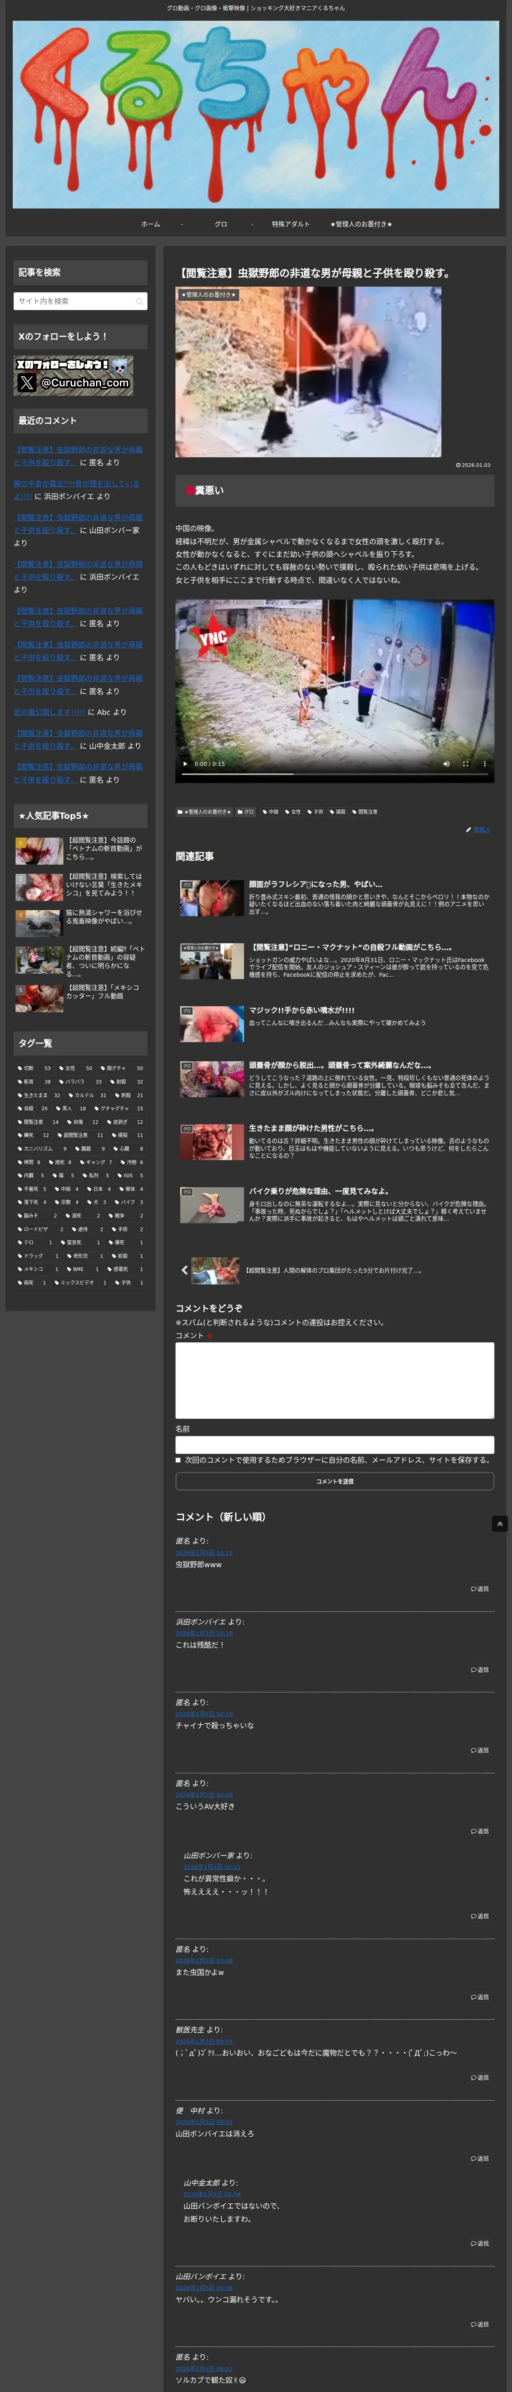Screen dimensions: 512x2392
Task: Open ロニー・マクナット related article
Action: [x=335, y=961]
